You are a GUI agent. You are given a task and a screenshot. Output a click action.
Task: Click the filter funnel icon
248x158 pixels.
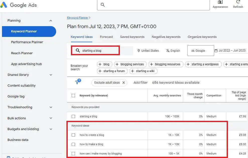(x=77, y=82)
